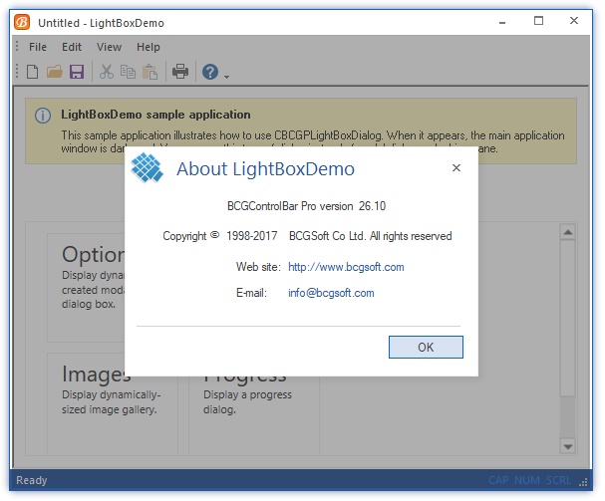
Task: Click the toolbar gripper handle
Action: click(17, 72)
